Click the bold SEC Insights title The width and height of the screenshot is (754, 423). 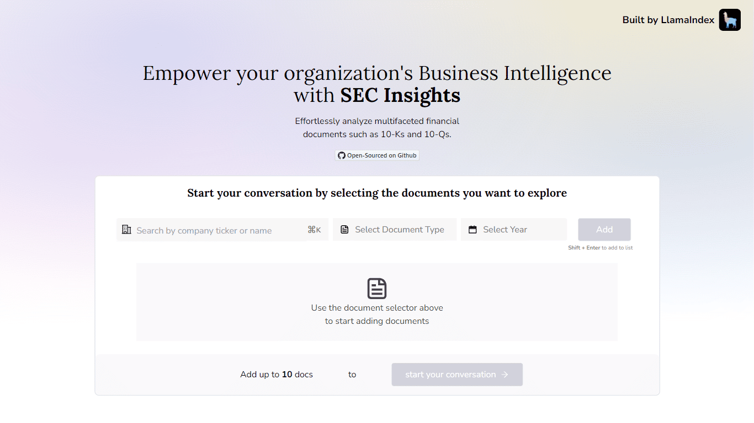point(400,95)
